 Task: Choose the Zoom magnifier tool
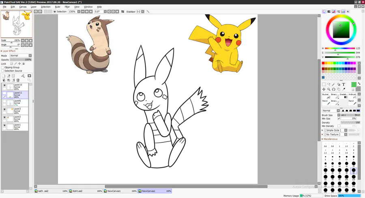click(329, 89)
